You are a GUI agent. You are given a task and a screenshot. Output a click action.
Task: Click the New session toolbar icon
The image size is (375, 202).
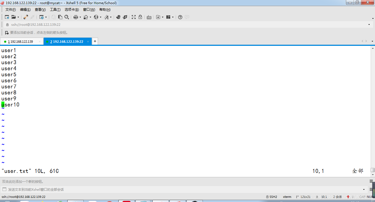(x=7, y=17)
